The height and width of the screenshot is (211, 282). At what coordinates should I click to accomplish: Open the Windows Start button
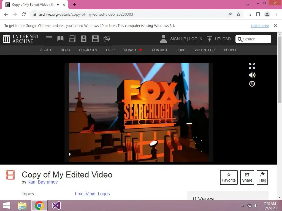7,206
